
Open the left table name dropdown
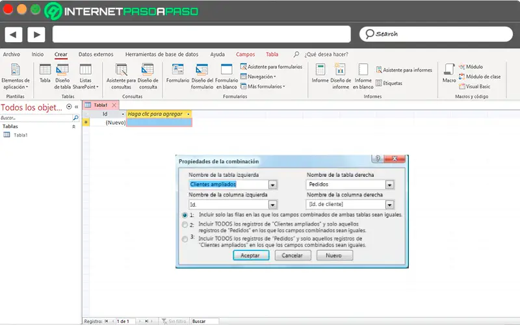(x=272, y=185)
